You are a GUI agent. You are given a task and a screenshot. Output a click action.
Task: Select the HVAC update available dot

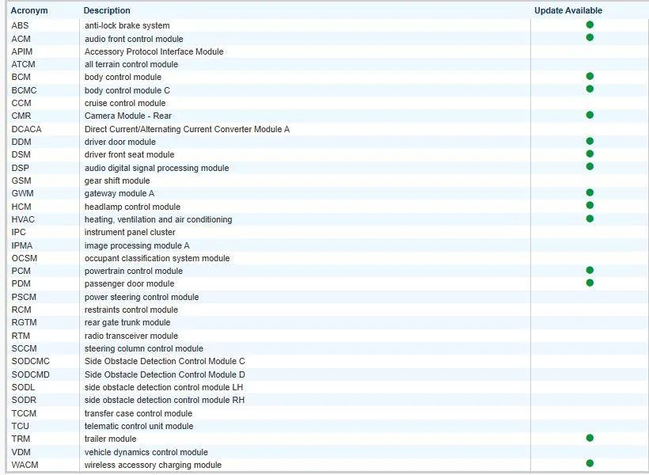point(590,218)
